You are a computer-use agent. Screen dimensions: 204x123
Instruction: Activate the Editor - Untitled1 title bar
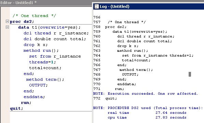point(46,3)
